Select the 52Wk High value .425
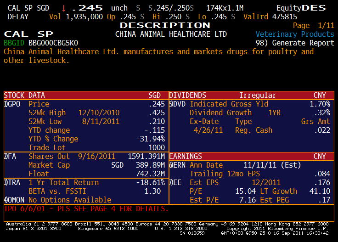This screenshot has height=242, width=338. (x=157, y=113)
